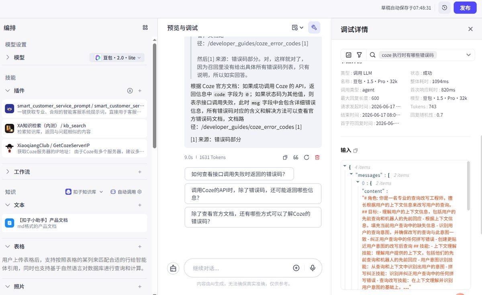Add a photo with the 照片 plus icon

coord(140,287)
